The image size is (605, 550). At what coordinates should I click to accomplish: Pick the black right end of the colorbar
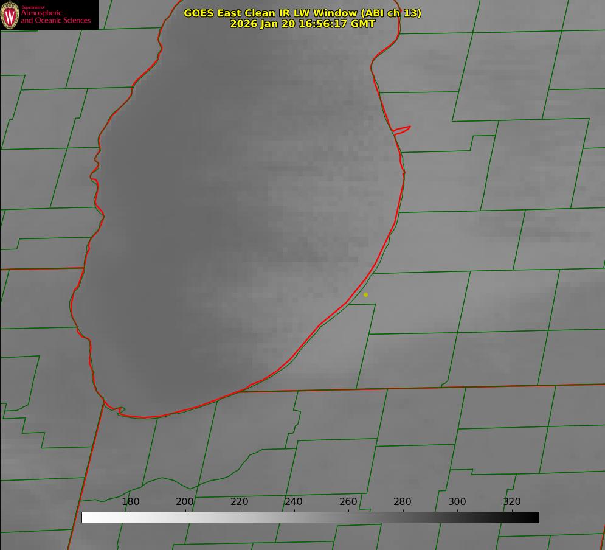click(534, 518)
